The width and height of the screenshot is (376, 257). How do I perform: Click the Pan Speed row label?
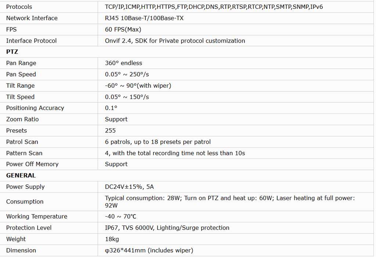coord(21,74)
